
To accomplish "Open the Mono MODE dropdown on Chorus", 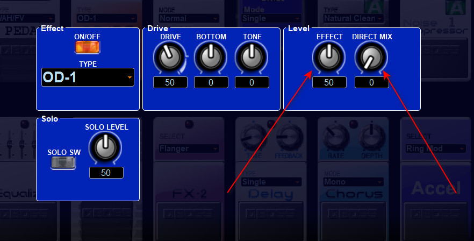I will click(353, 182).
